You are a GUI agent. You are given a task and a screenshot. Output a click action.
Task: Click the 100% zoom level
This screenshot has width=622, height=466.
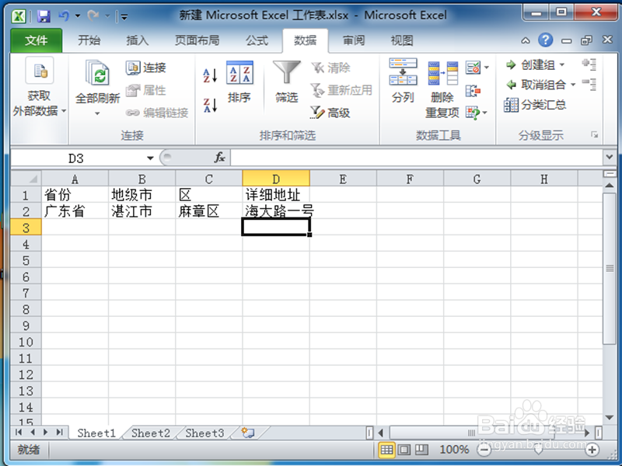click(x=454, y=450)
